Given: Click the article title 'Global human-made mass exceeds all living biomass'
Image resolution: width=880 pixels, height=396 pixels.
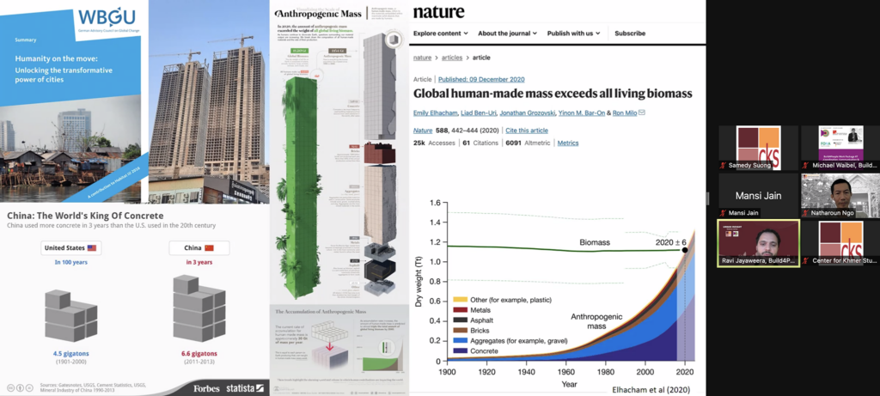Looking at the screenshot, I should pos(553,94).
